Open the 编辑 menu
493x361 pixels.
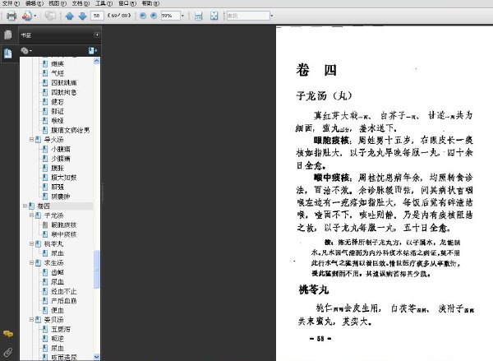click(34, 3)
